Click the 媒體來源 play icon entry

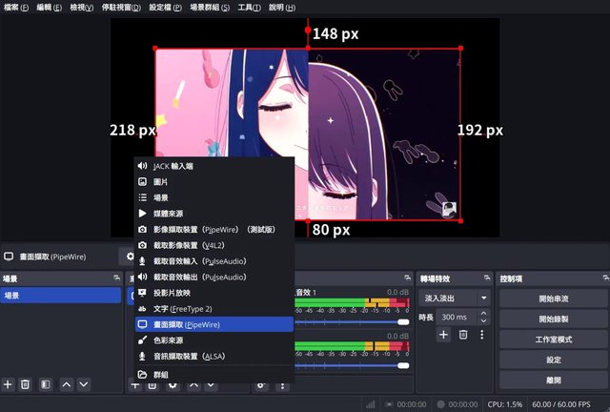tap(172, 214)
